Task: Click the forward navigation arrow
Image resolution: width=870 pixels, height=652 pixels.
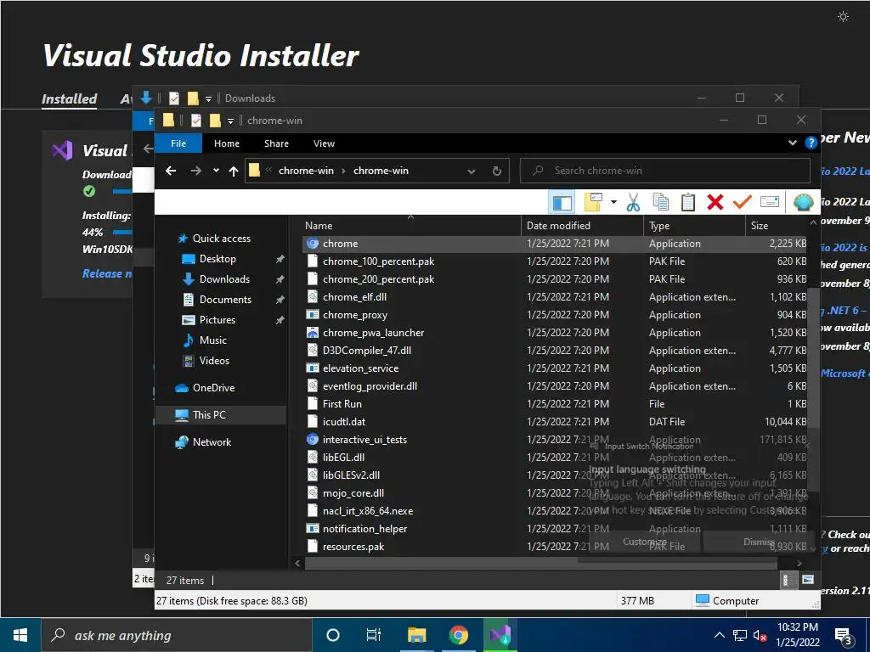Action: 196,171
